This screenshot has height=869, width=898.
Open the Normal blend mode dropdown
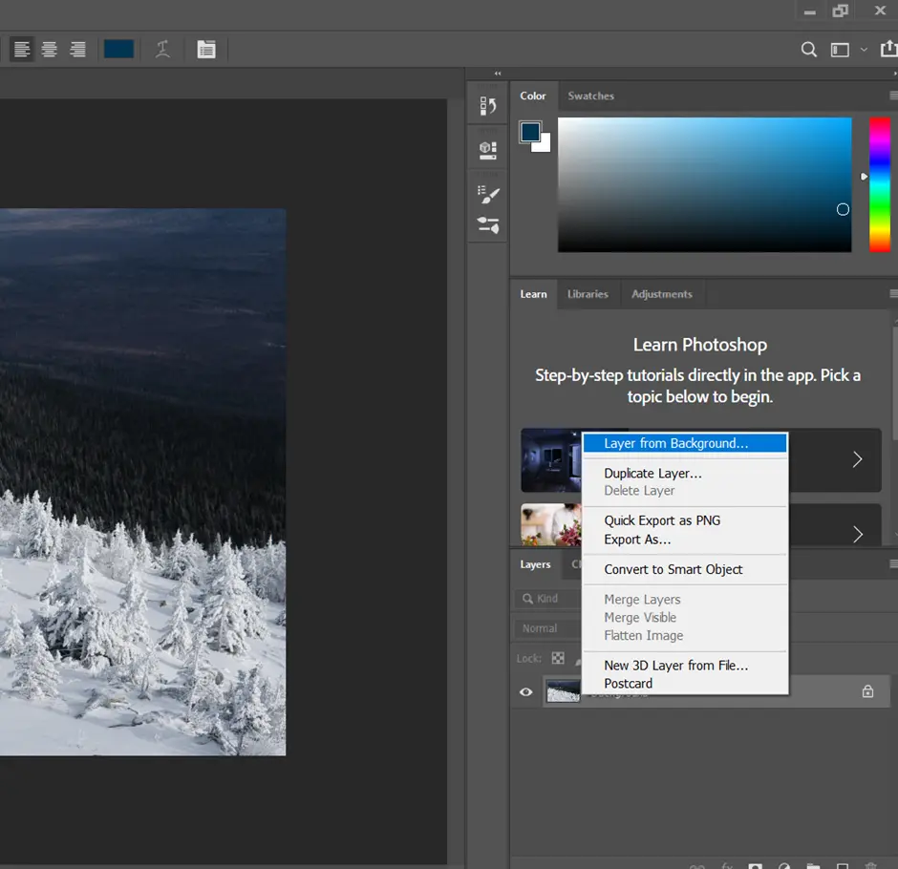(546, 628)
